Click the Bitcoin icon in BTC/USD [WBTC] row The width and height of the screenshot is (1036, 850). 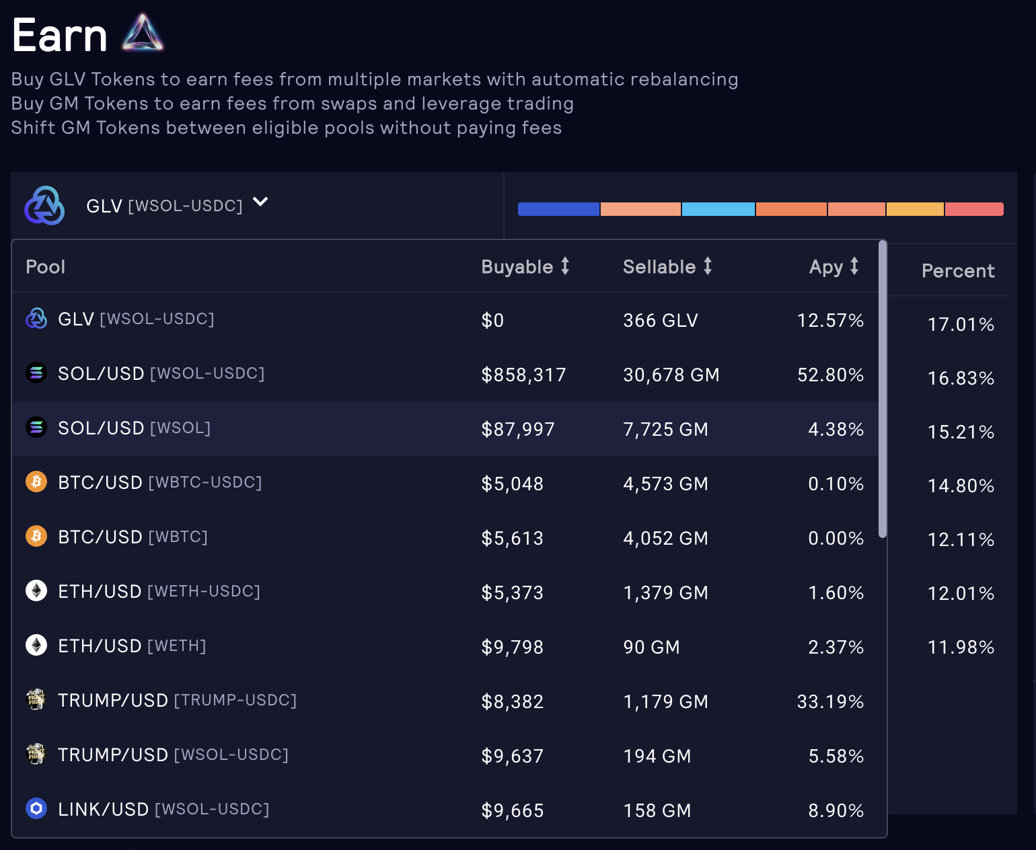[x=36, y=537]
